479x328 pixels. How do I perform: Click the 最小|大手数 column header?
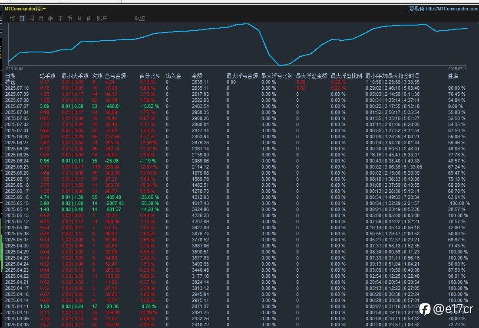coord(75,76)
